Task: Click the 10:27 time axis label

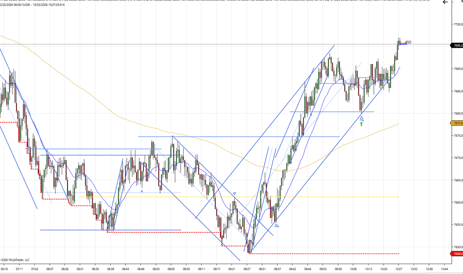Action: (399, 269)
